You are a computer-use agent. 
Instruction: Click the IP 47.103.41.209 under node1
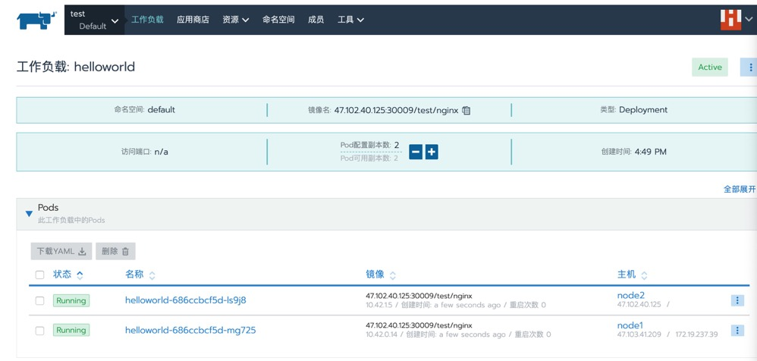[639, 334]
